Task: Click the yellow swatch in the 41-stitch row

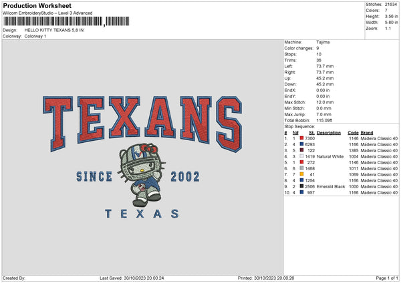Action: [302, 174]
